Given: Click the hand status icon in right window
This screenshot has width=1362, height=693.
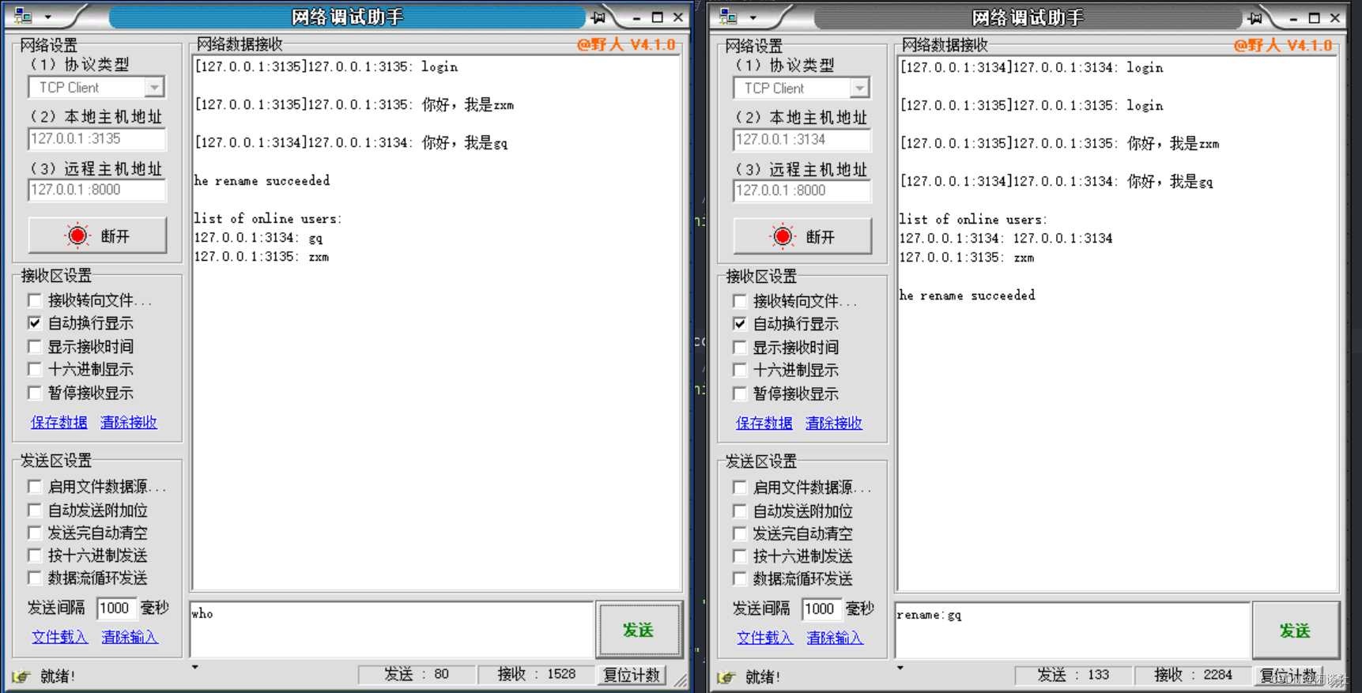Looking at the screenshot, I should click(x=726, y=677).
